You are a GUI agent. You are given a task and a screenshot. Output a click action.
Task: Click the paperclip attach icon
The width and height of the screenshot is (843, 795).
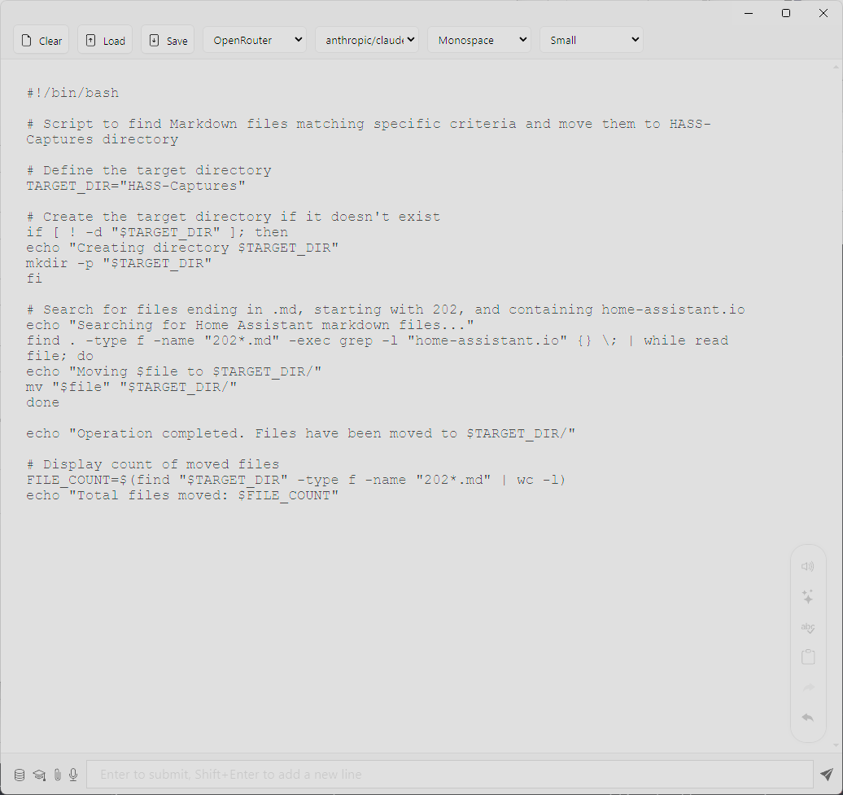(x=58, y=775)
